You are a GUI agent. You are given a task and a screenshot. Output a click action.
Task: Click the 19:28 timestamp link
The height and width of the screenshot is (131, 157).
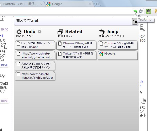click(4, 65)
